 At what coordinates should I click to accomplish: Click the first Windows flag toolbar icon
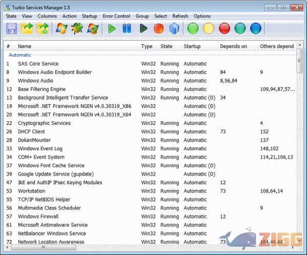61,29
